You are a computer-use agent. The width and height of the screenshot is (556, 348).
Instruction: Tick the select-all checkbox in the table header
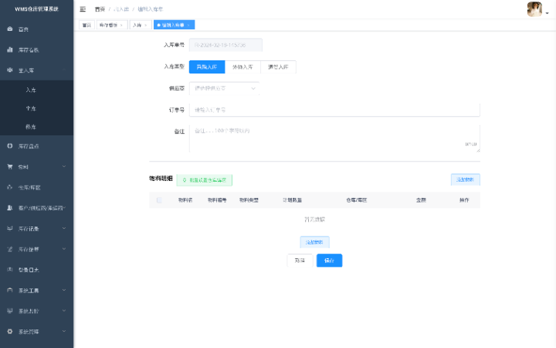[159, 200]
